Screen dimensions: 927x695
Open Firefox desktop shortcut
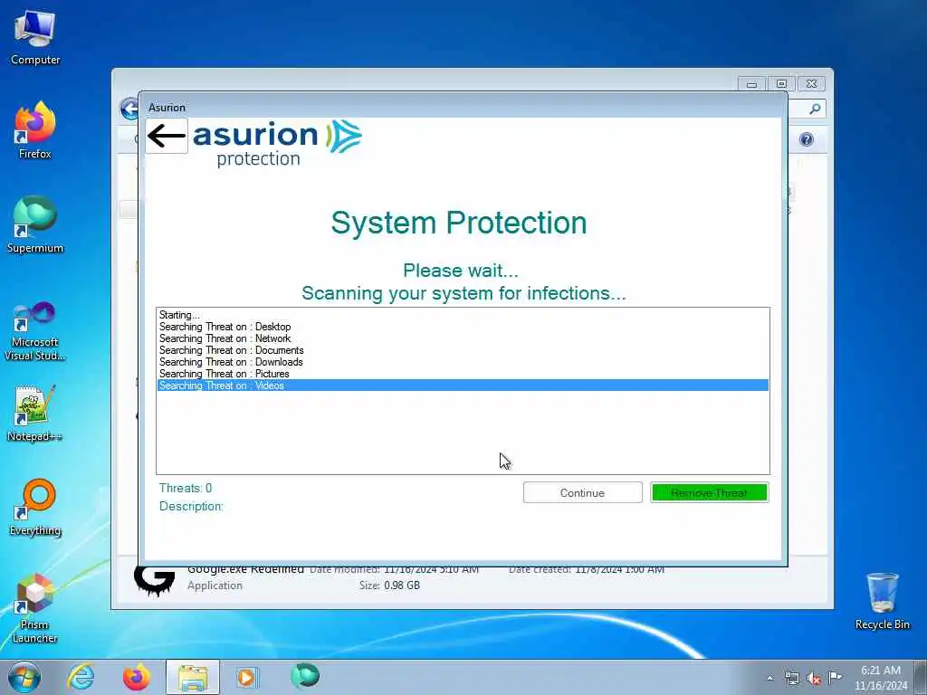35,131
